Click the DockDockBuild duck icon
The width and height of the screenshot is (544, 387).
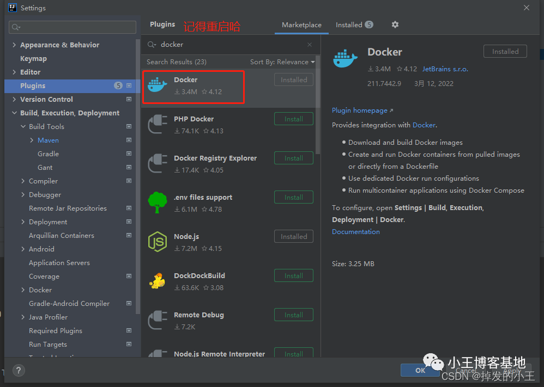pos(157,281)
